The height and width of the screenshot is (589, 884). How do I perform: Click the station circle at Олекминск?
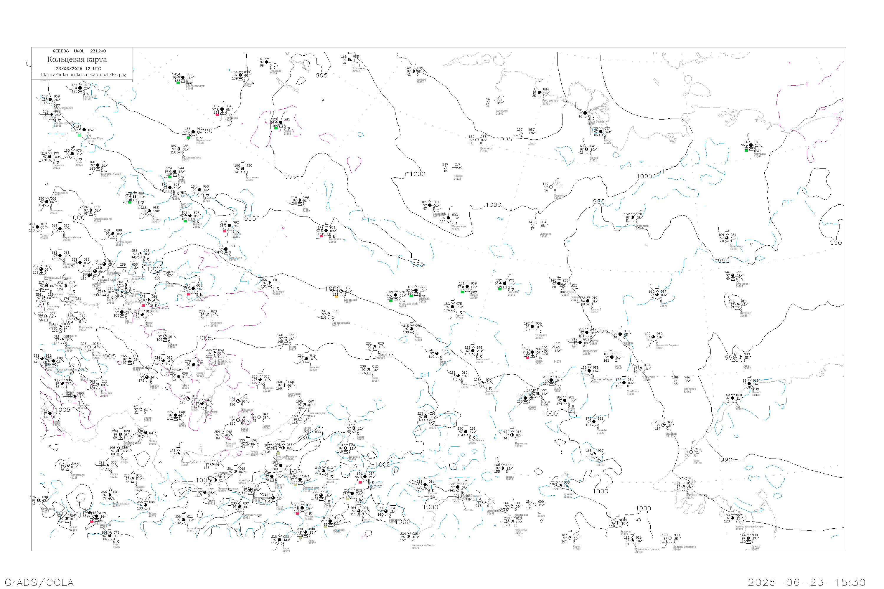[473, 351]
